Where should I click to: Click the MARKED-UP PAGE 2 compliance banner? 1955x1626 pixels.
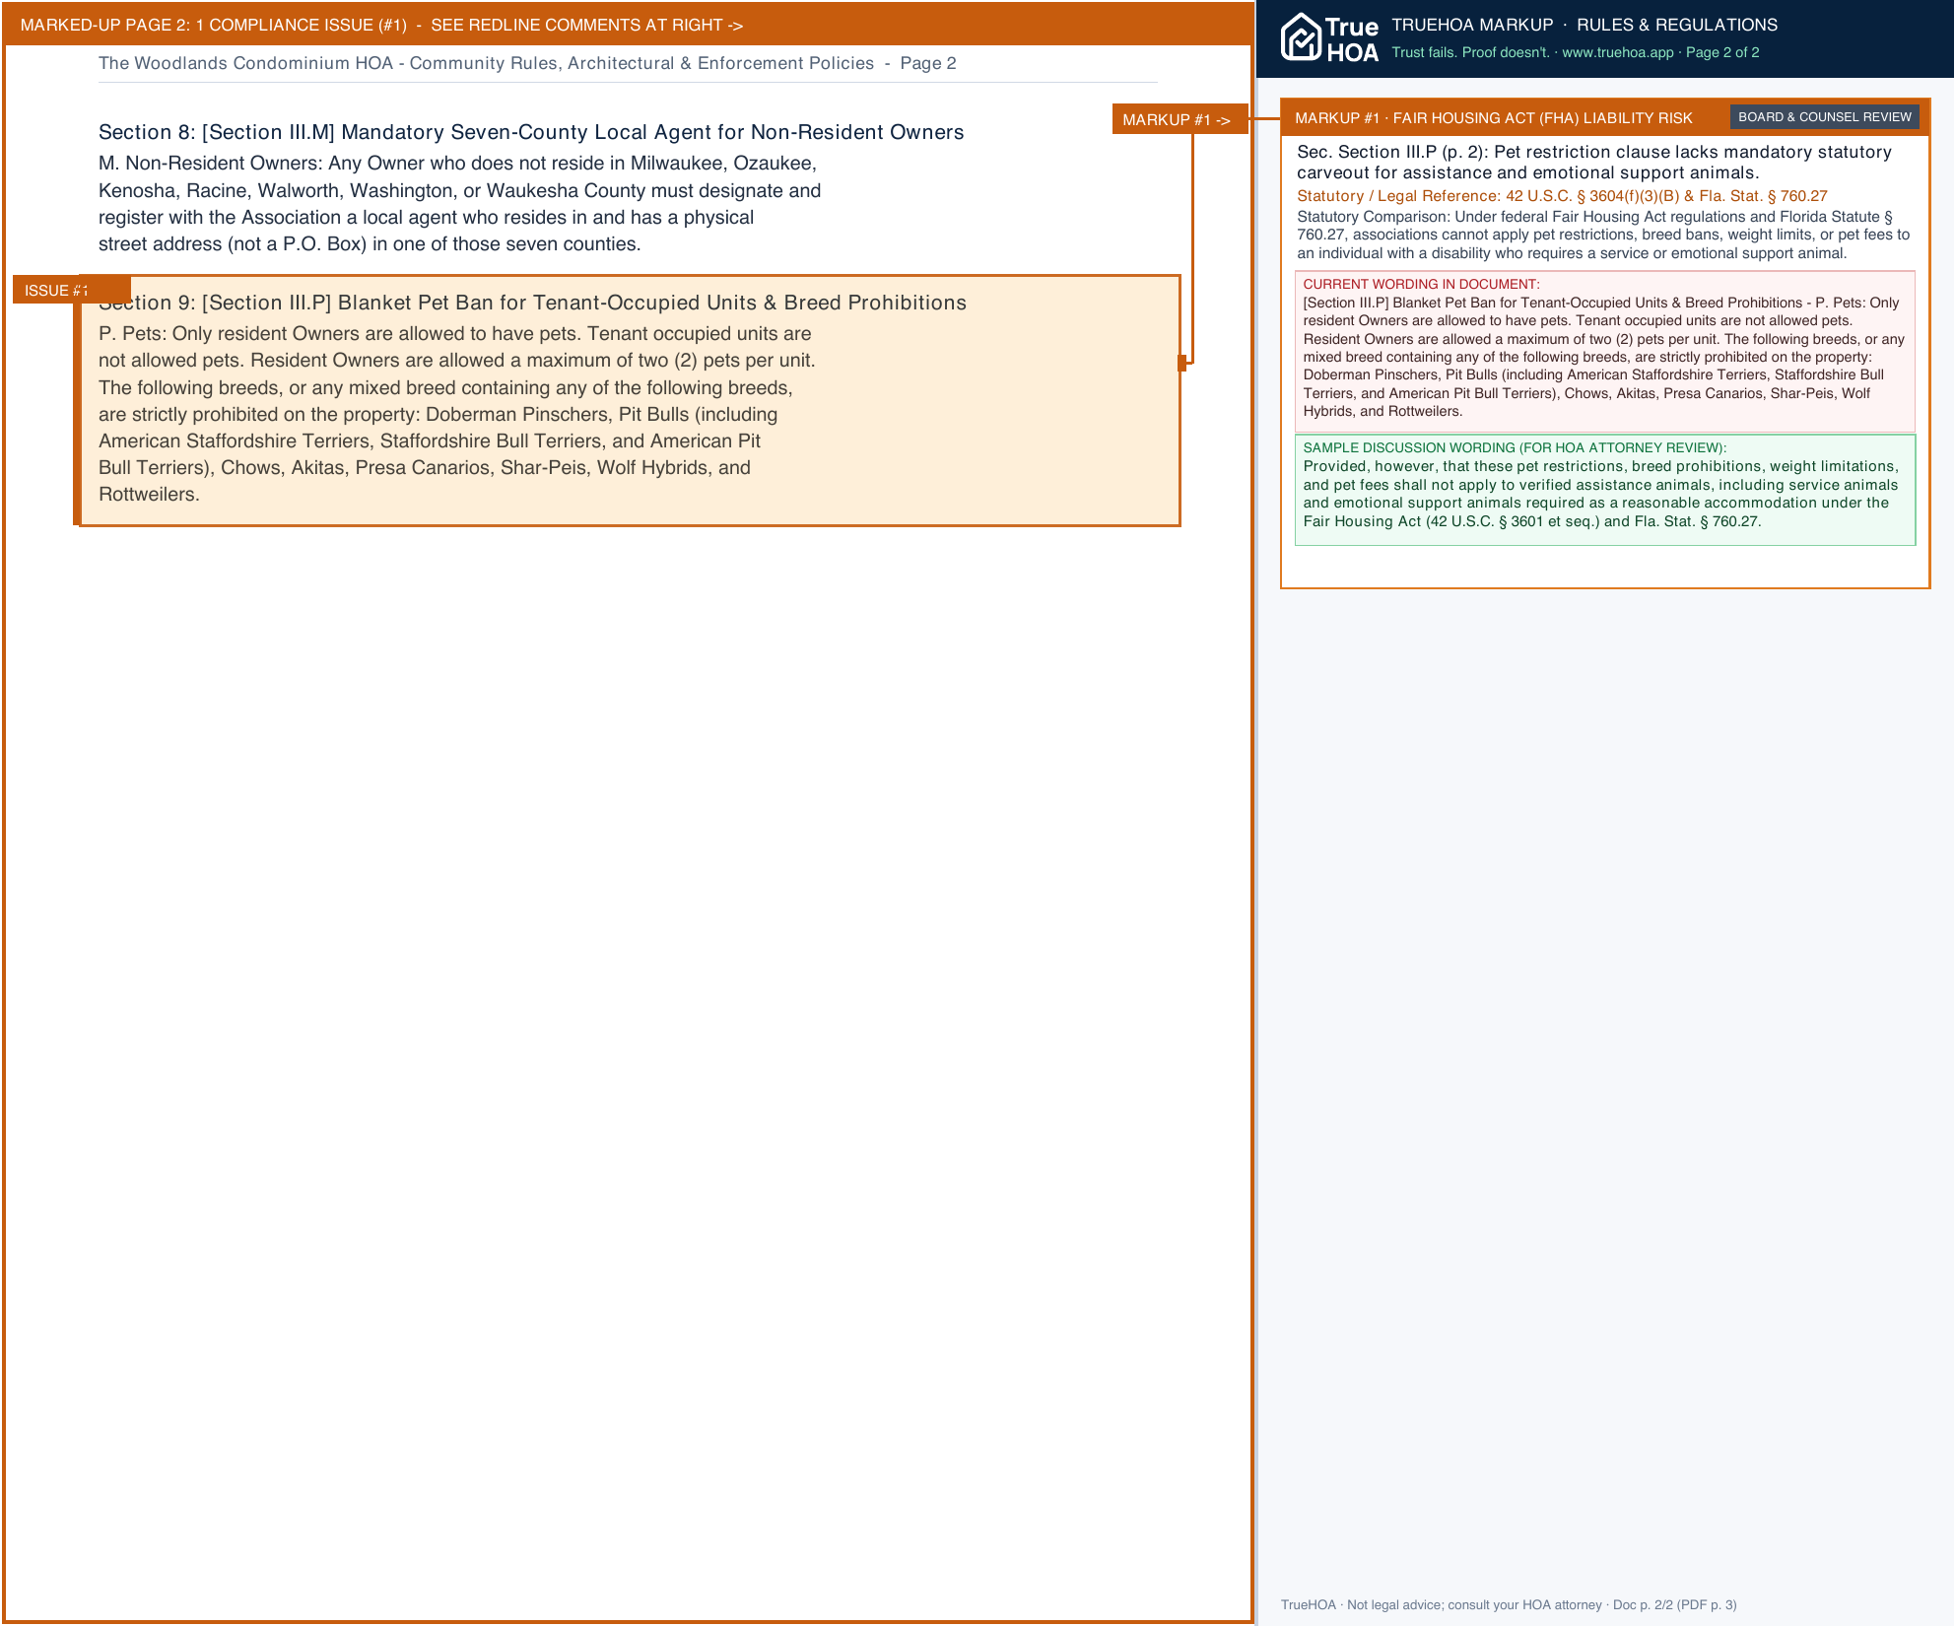point(628,25)
